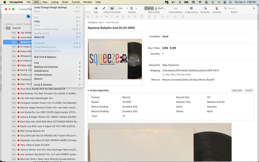
Task: Open the Accounts panel
Action: (217, 8)
